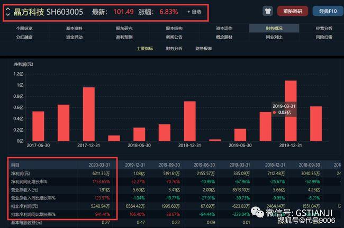Click the 2018-06-30 chart bar

click(139, 134)
